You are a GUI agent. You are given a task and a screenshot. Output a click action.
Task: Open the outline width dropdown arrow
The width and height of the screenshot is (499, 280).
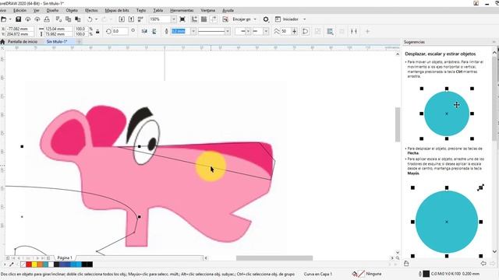coord(193,31)
